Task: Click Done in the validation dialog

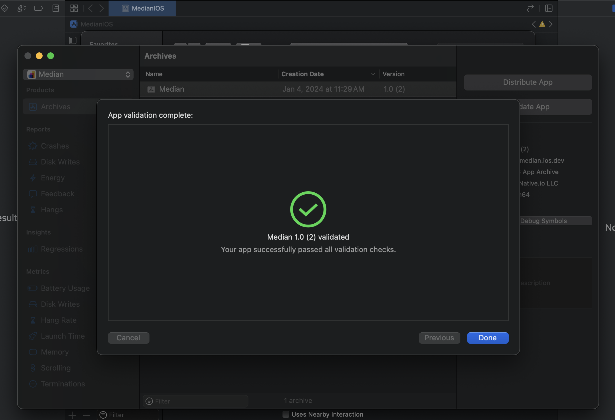Action: pyautogui.click(x=488, y=338)
